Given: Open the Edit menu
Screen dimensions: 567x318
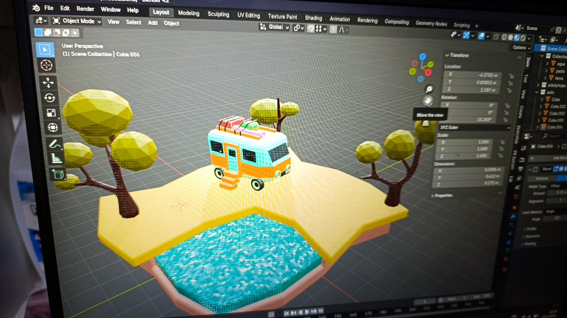Looking at the screenshot, I should tap(65, 9).
